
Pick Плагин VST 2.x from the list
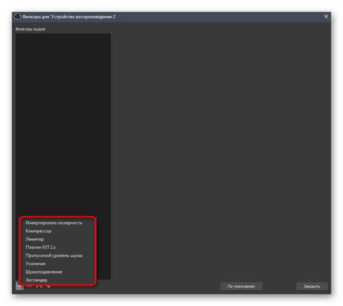[x=41, y=247]
